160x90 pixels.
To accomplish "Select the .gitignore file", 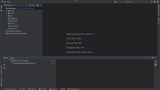I will (14, 18).
